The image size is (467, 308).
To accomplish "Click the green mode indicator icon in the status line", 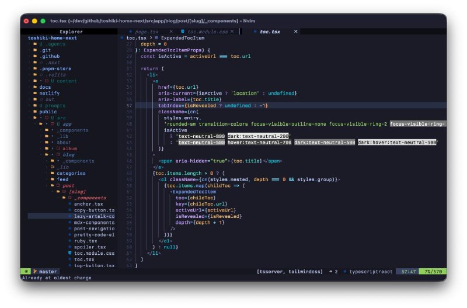I will tap(26, 271).
